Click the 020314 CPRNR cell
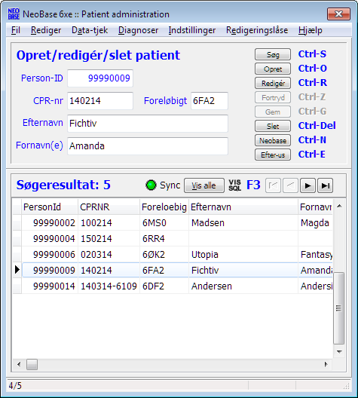 coord(109,254)
